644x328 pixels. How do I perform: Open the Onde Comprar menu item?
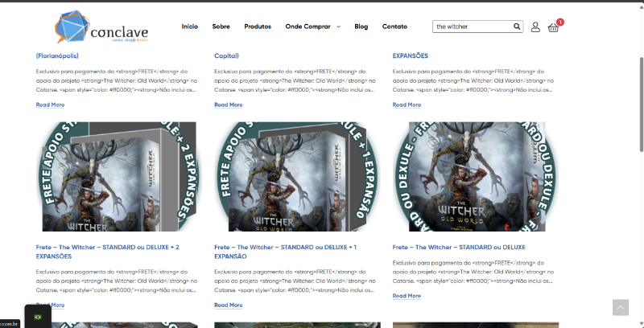(308, 27)
